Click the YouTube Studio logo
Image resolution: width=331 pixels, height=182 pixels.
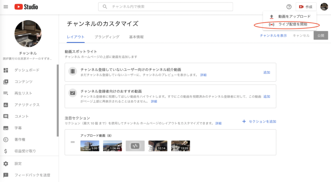pyautogui.click(x=26, y=7)
